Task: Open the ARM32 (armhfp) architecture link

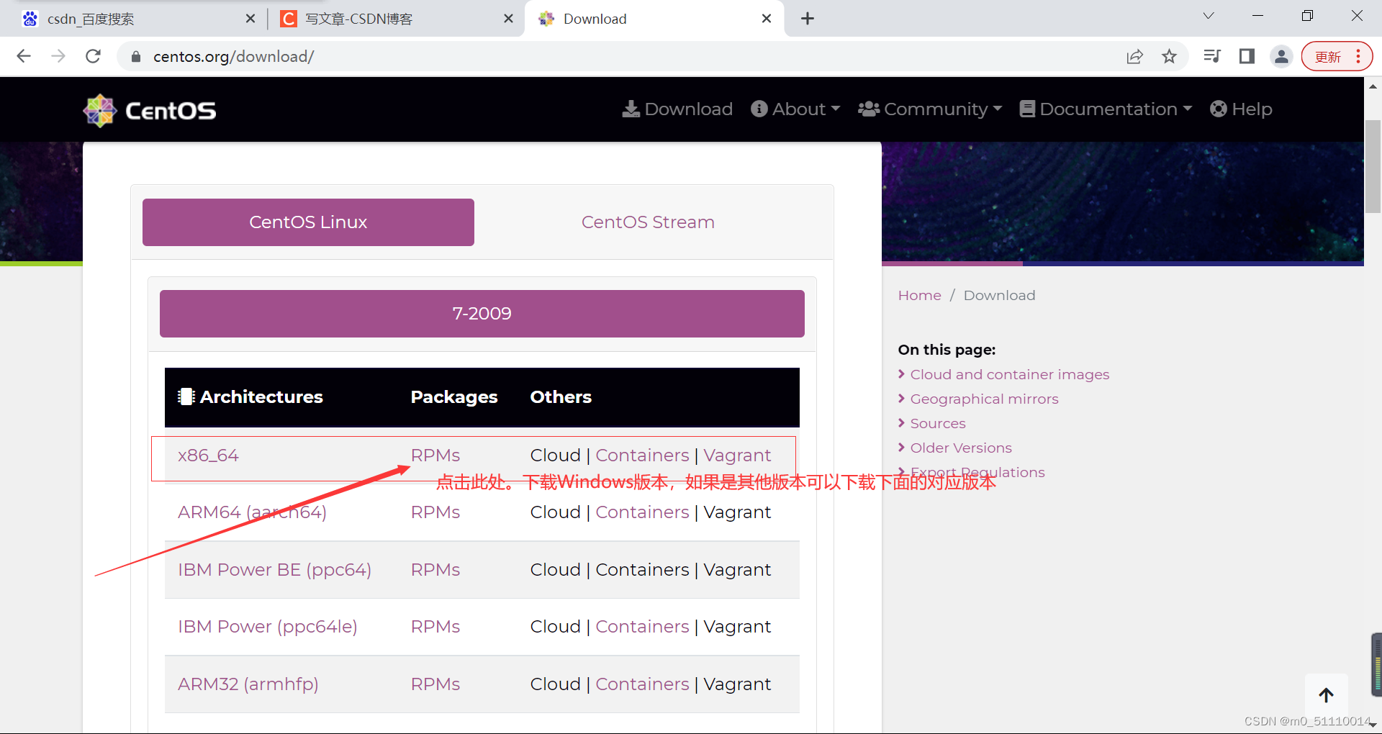Action: click(248, 684)
